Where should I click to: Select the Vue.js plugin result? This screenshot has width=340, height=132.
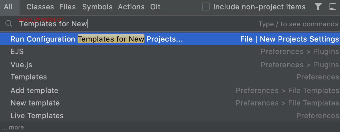click(x=170, y=65)
